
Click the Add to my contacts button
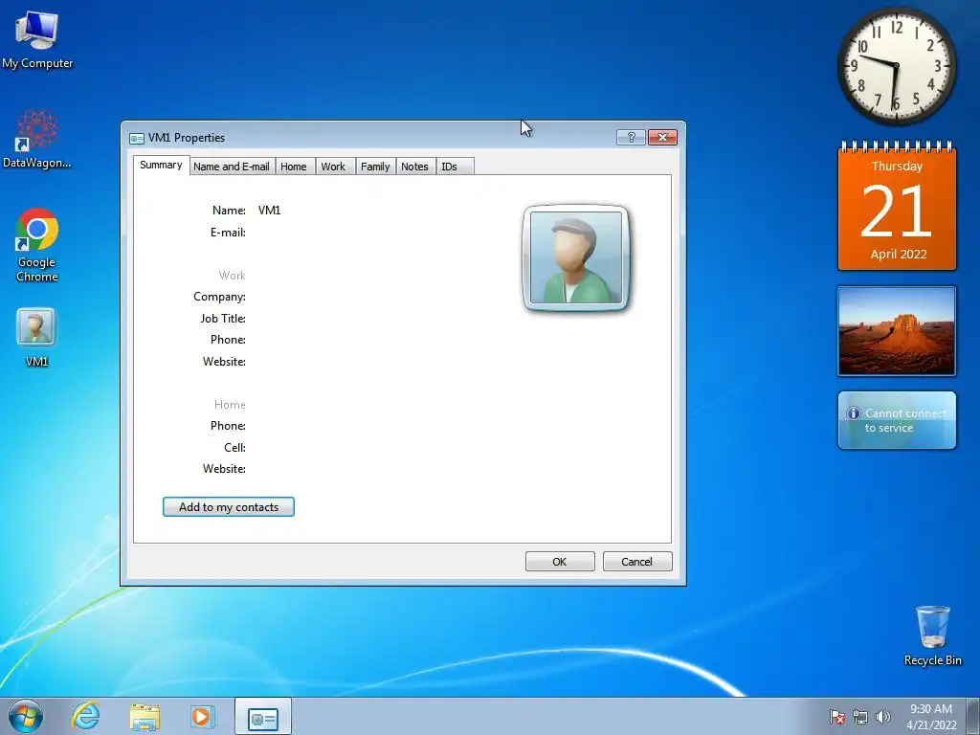tap(228, 507)
